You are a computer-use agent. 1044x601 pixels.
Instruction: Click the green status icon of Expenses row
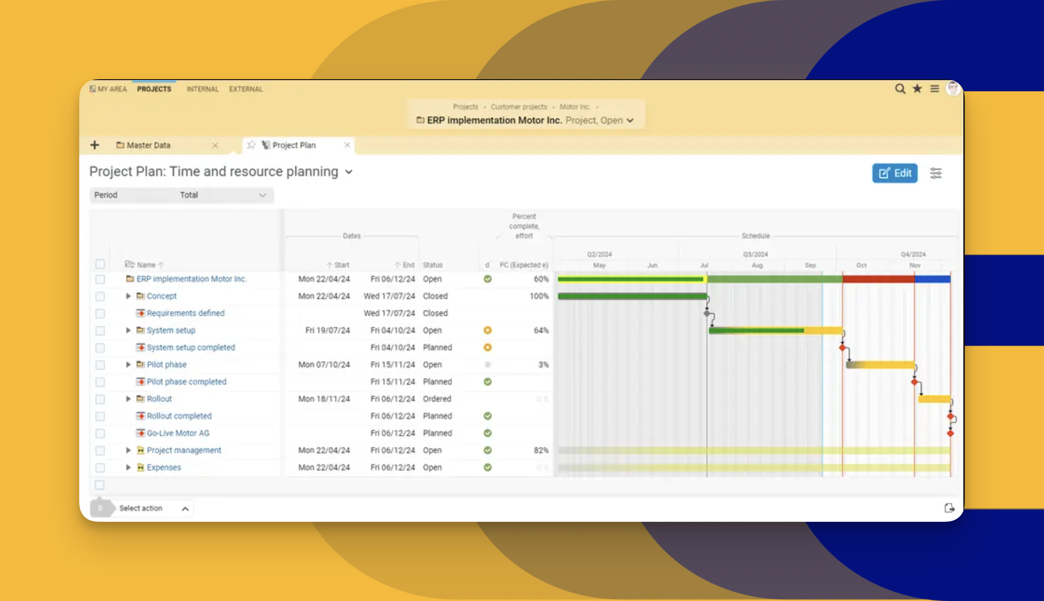pyautogui.click(x=488, y=467)
